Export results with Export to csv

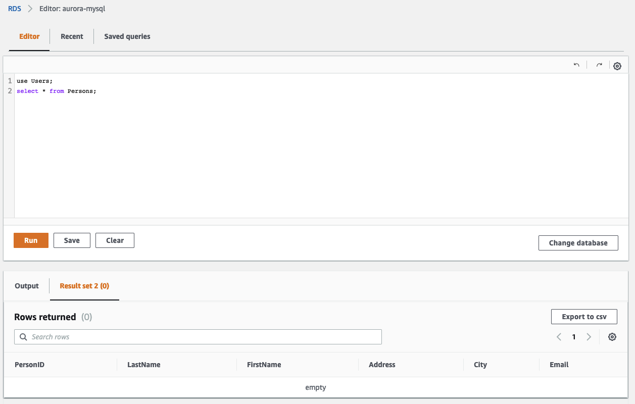pyautogui.click(x=583, y=317)
